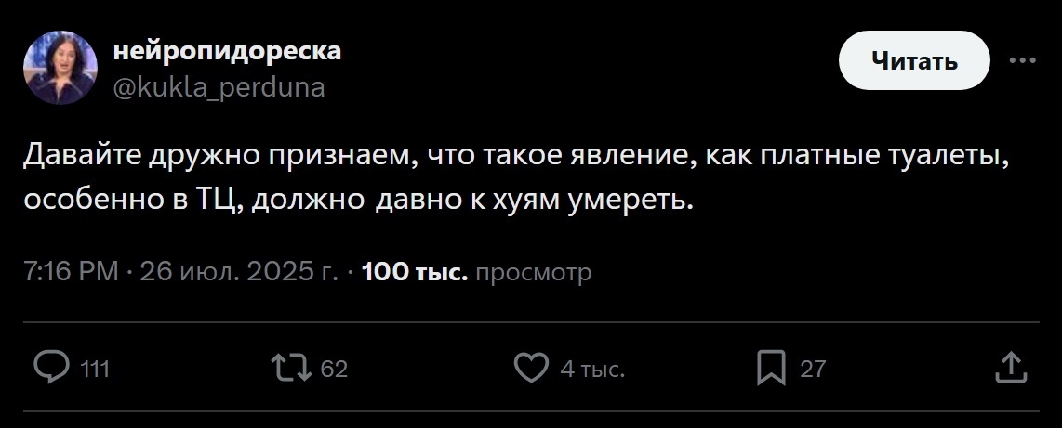Click the Читать follow button
Viewport: 1062px width, 428px height.
pyautogui.click(x=914, y=61)
